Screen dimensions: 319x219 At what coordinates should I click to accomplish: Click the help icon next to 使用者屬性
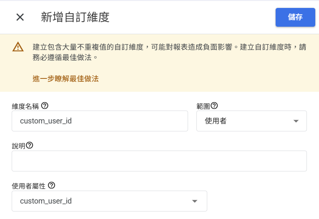coord(51,185)
